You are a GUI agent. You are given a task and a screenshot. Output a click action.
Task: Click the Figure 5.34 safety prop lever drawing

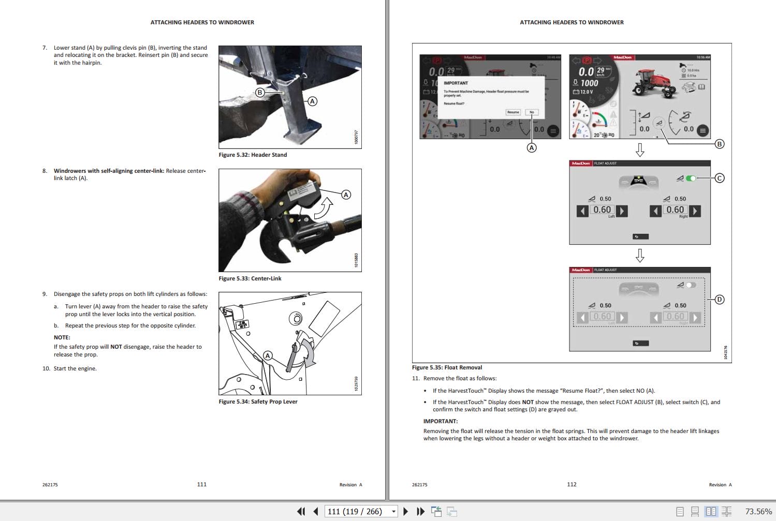290,344
